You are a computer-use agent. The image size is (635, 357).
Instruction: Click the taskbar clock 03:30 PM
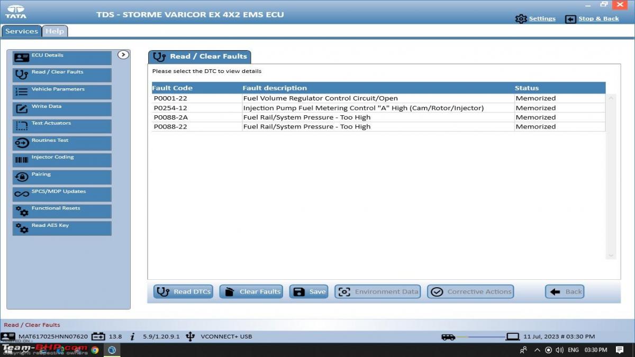coord(595,350)
